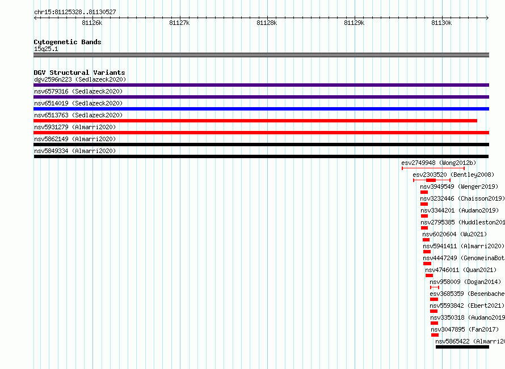This screenshot has height=369, width=505.
Task: Click the black bar for nsv5862149
Action: click(261, 145)
